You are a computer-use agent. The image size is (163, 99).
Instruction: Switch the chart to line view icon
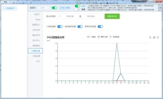(x=150, y=37)
